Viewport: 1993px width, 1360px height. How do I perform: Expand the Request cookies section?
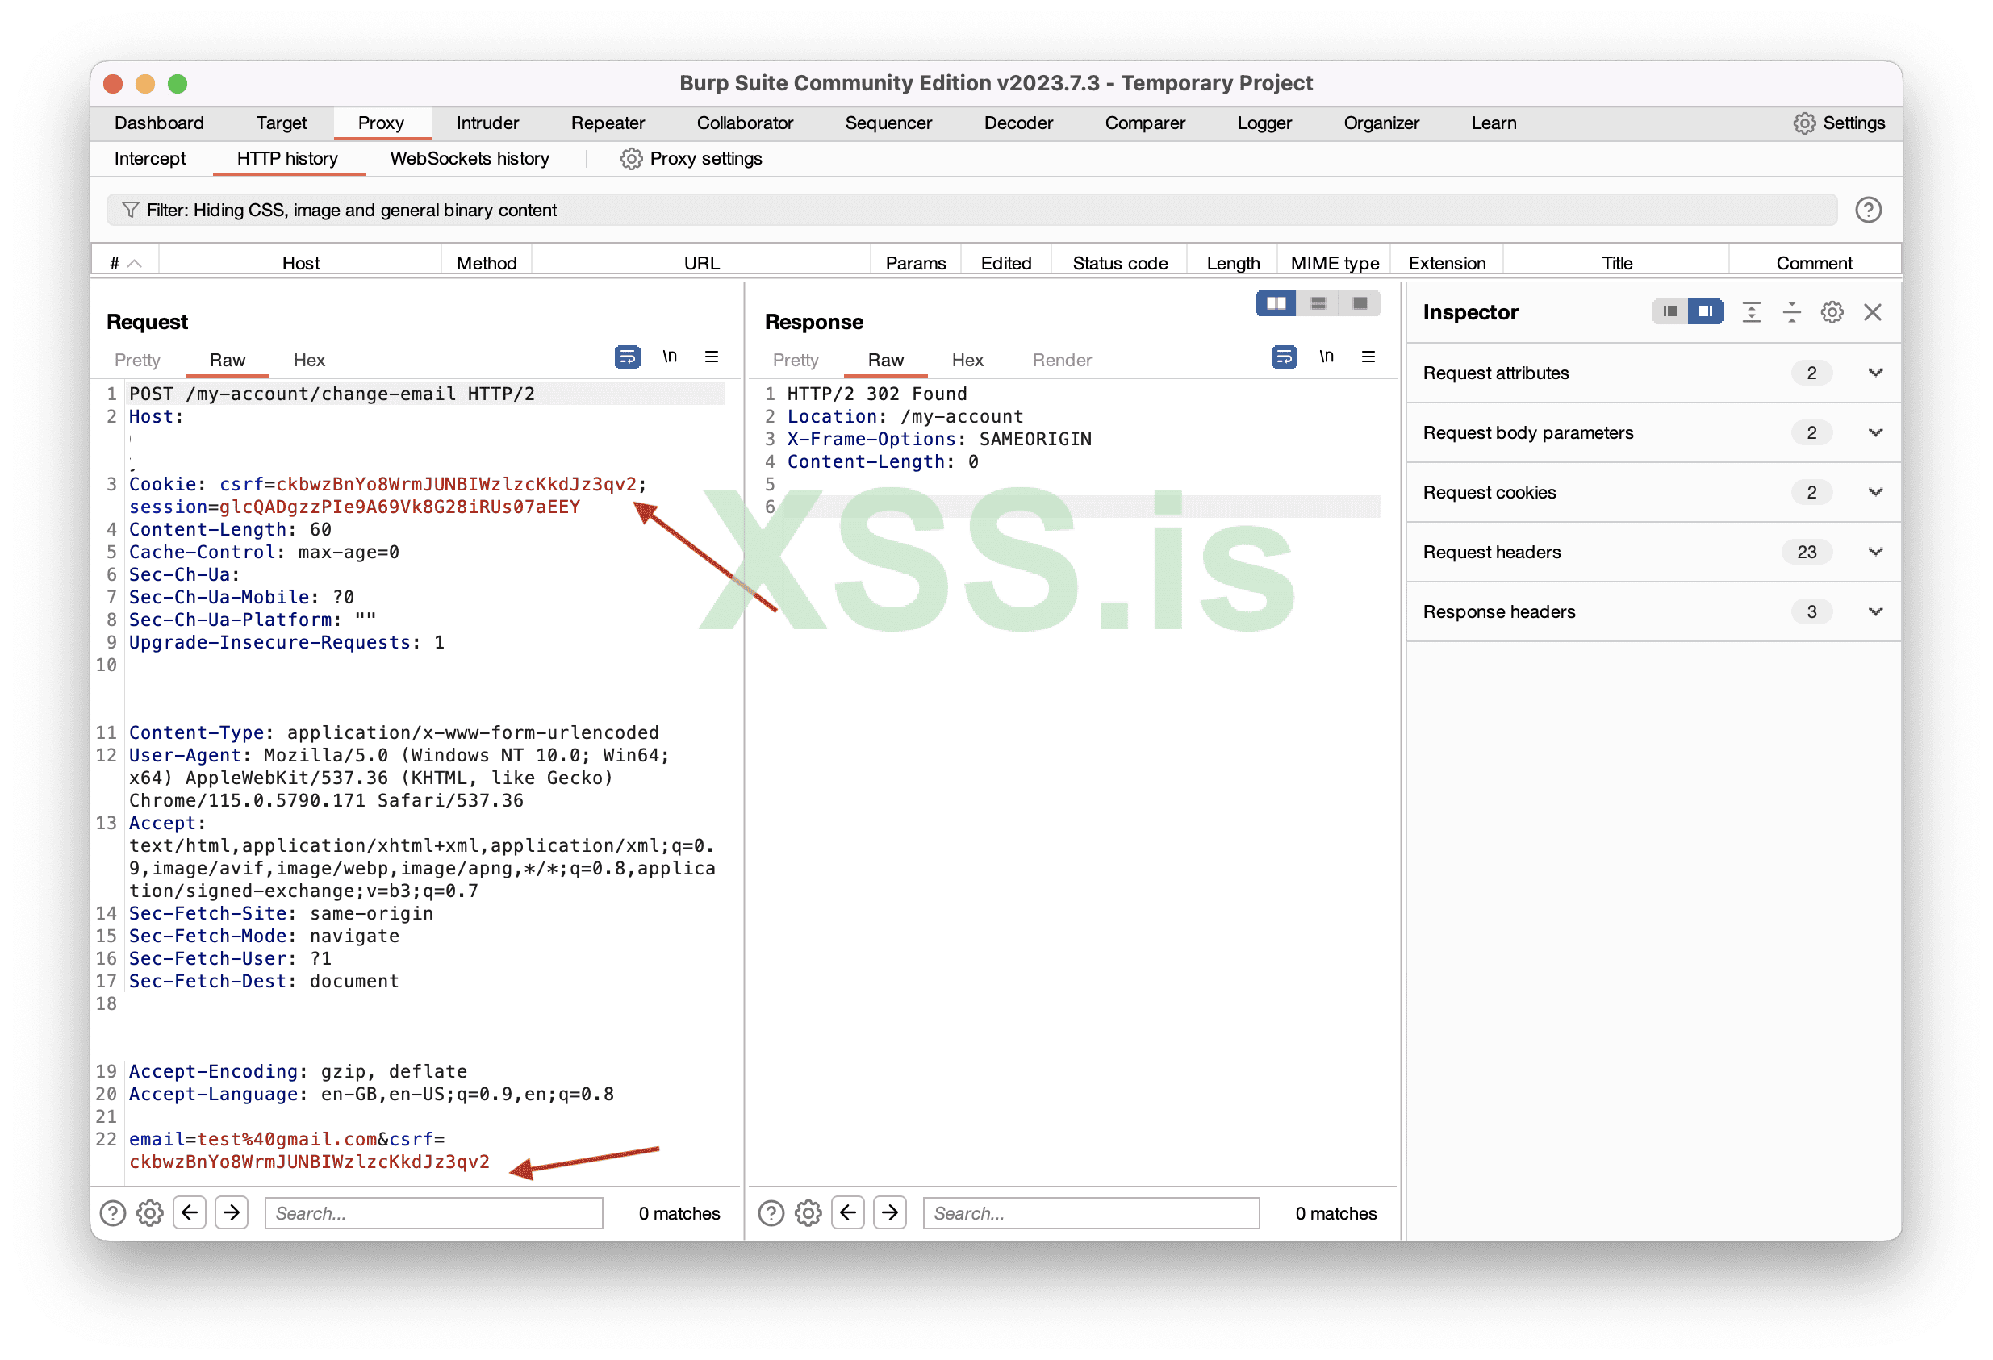tap(1874, 492)
